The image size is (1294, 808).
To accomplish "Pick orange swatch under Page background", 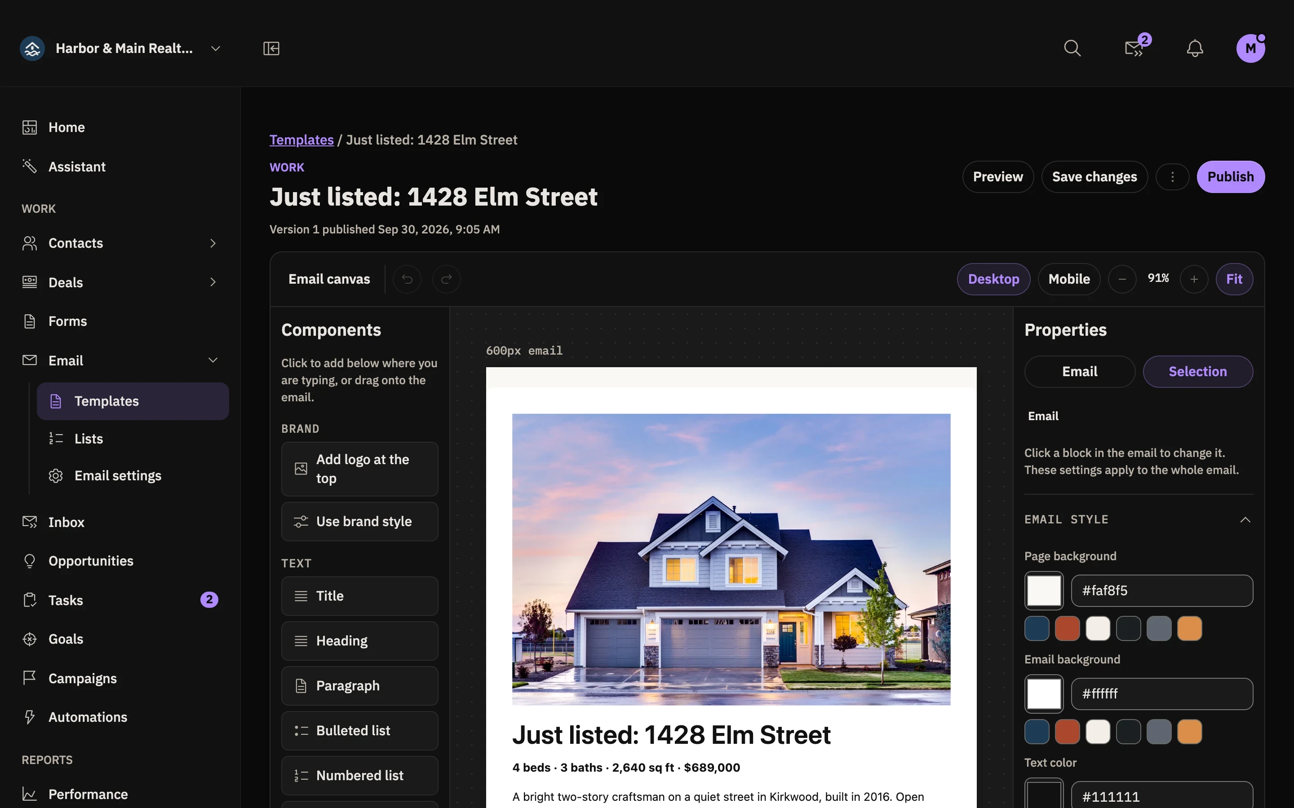I will (1189, 628).
